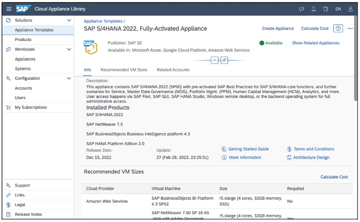
Task: Open the More Information link
Action: coord(245,157)
